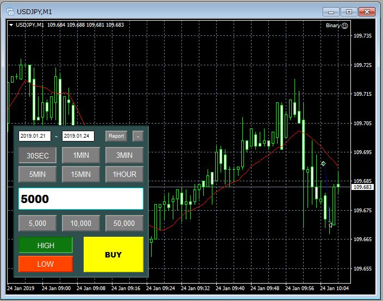383x301 pixels.
Task: Select the 30SEC expiry time
Action: 37,156
